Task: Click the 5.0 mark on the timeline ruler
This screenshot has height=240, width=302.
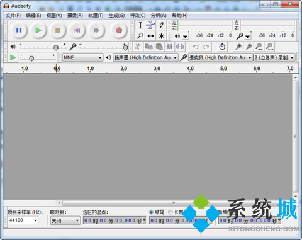Action: tap(223, 69)
